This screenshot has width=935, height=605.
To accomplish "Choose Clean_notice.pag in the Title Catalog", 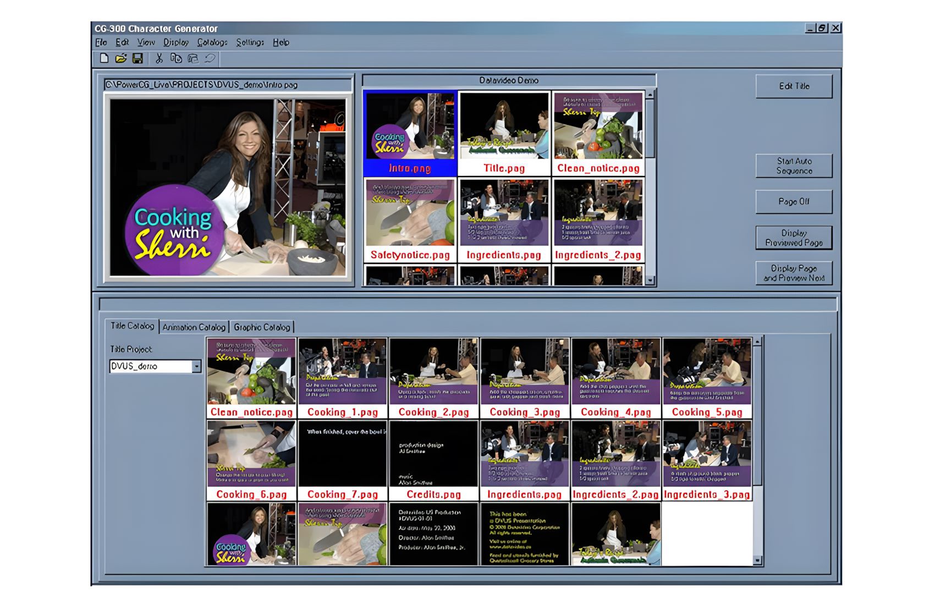I will pos(251,378).
